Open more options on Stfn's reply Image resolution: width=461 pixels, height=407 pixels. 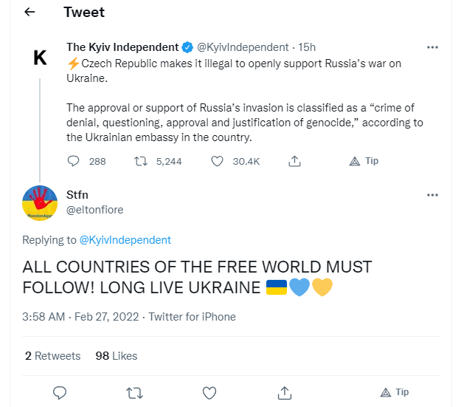click(433, 195)
